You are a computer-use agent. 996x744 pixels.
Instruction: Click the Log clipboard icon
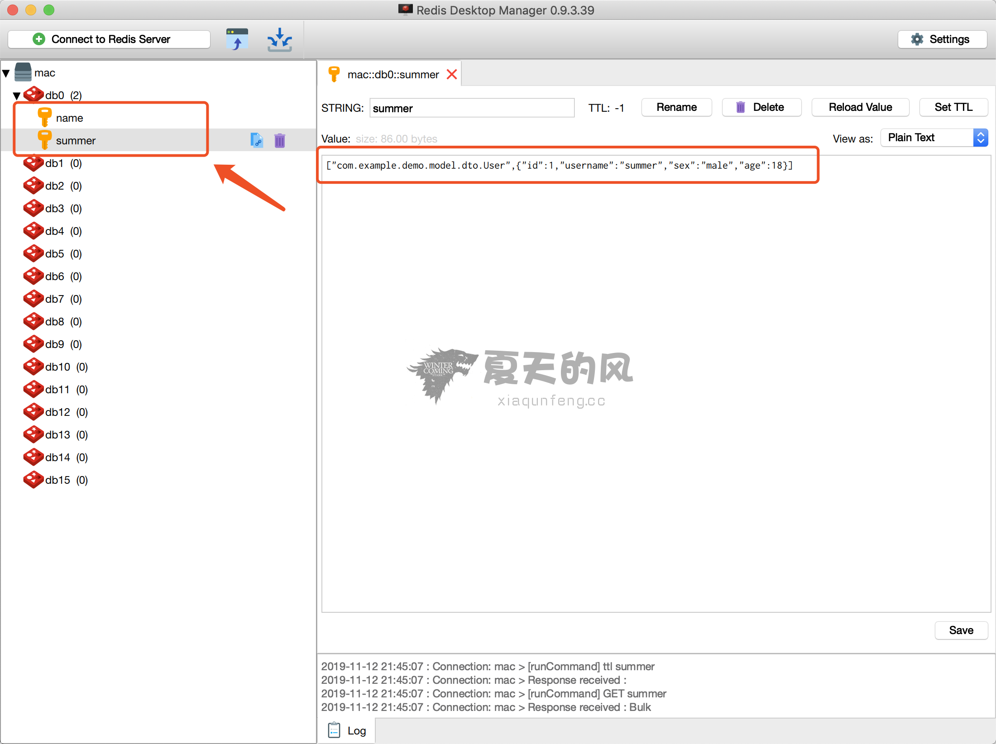click(334, 730)
